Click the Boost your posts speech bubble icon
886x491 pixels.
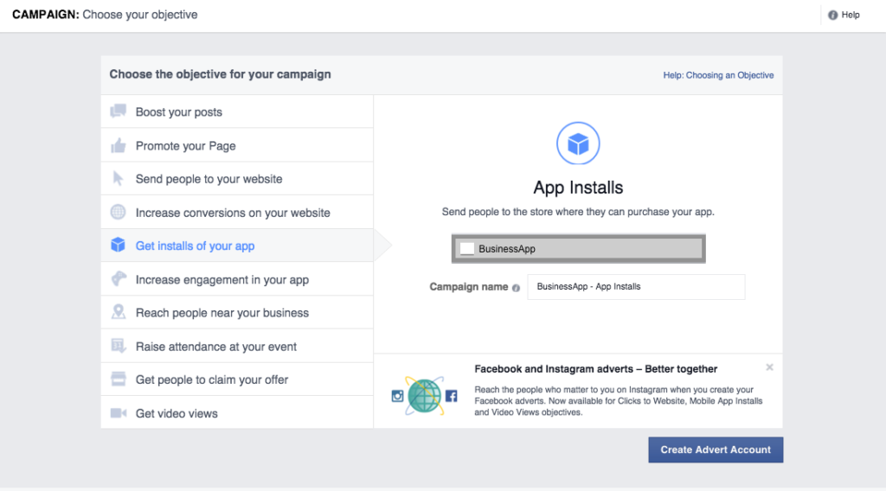pyautogui.click(x=119, y=112)
